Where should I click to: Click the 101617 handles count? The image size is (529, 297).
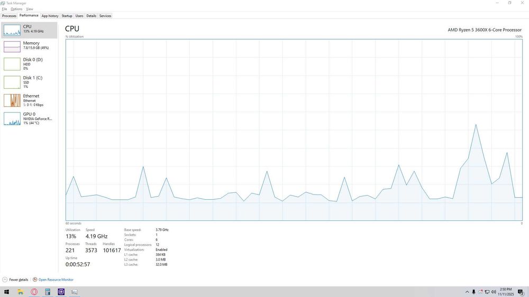point(112,250)
